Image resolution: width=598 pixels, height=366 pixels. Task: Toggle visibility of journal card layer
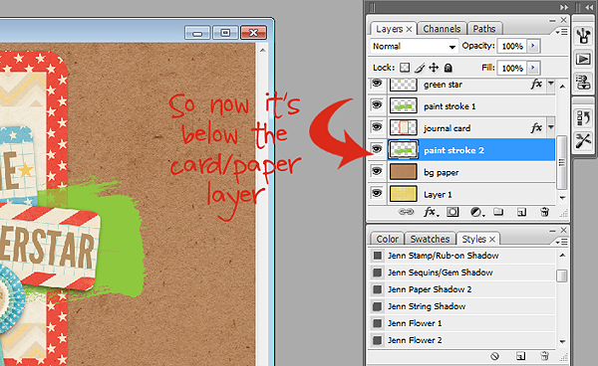377,127
